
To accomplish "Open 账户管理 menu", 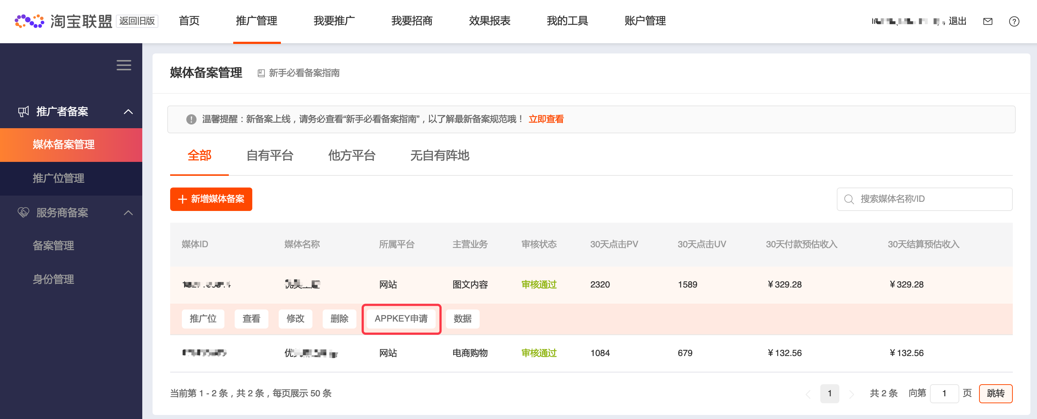I will tap(645, 21).
